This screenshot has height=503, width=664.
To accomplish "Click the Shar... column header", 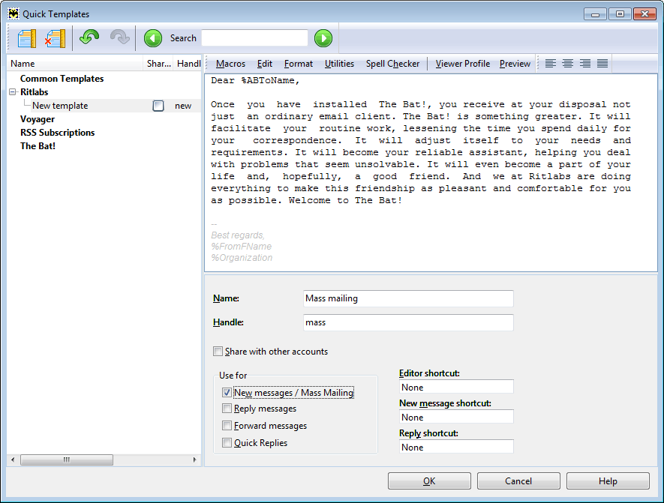I will [x=158, y=64].
